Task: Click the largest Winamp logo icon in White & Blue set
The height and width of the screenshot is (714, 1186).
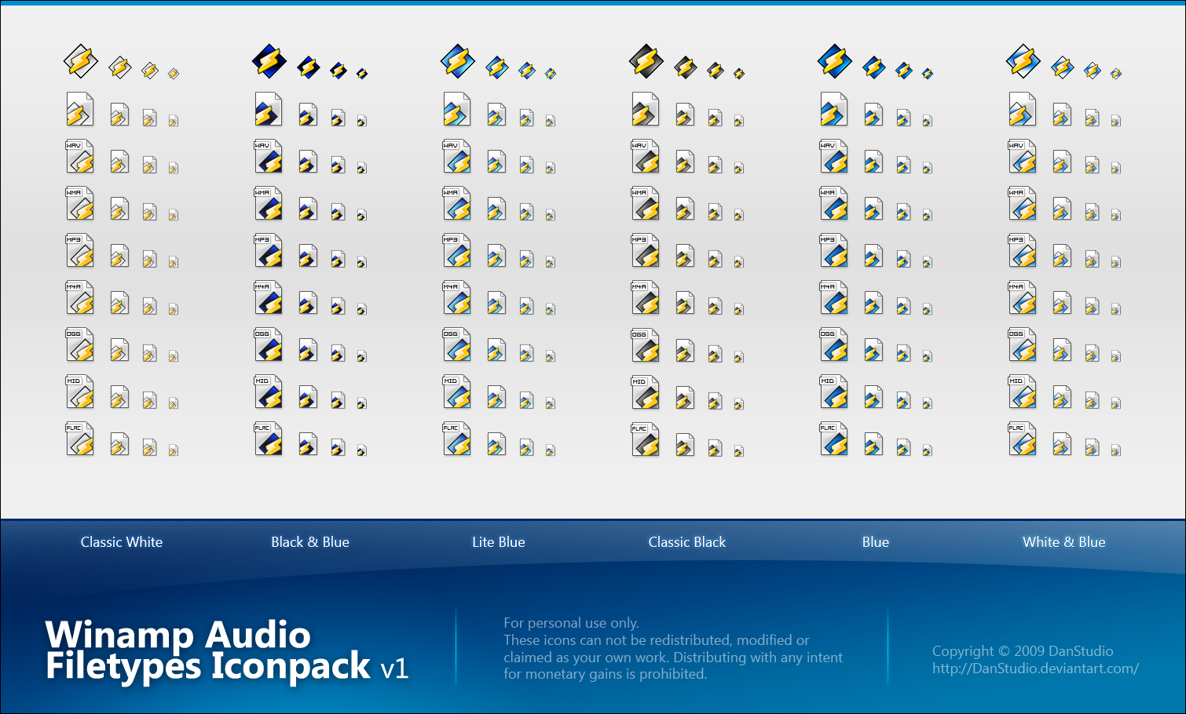Action: click(x=1023, y=61)
